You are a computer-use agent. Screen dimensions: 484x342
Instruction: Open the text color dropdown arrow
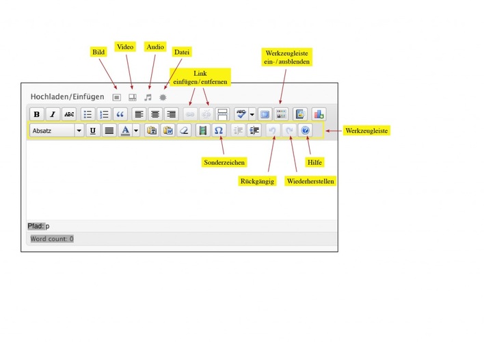[136, 130]
